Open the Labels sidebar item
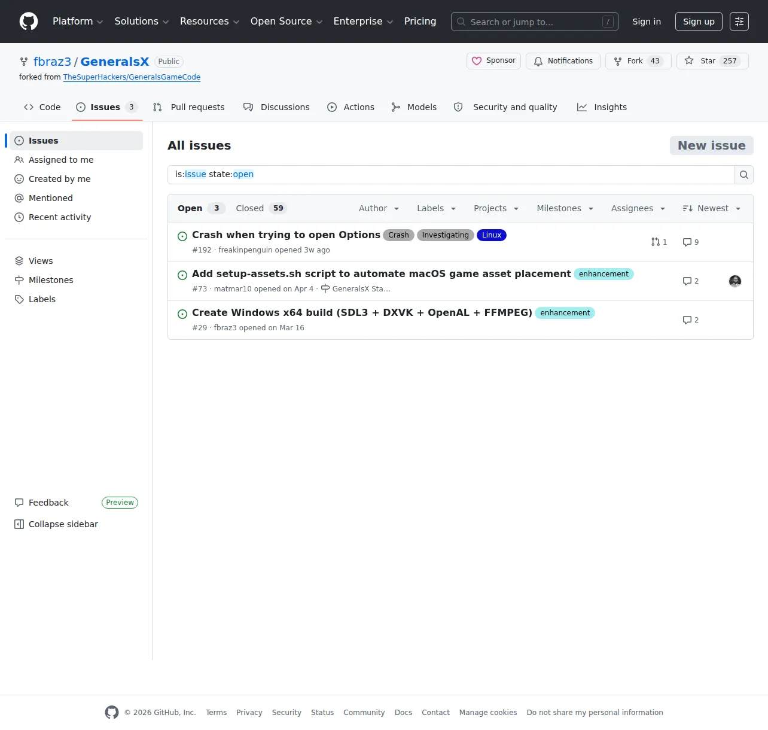Viewport: 768px width, 730px height. pos(76,299)
